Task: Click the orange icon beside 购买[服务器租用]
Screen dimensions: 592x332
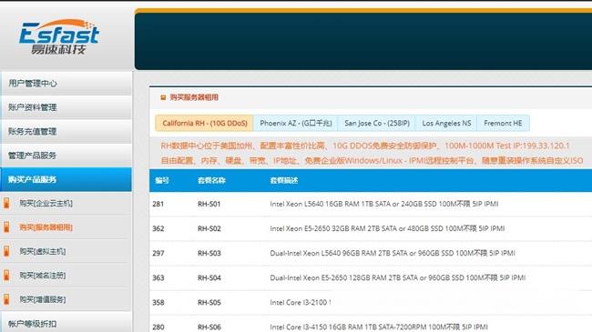Action: coord(6,227)
